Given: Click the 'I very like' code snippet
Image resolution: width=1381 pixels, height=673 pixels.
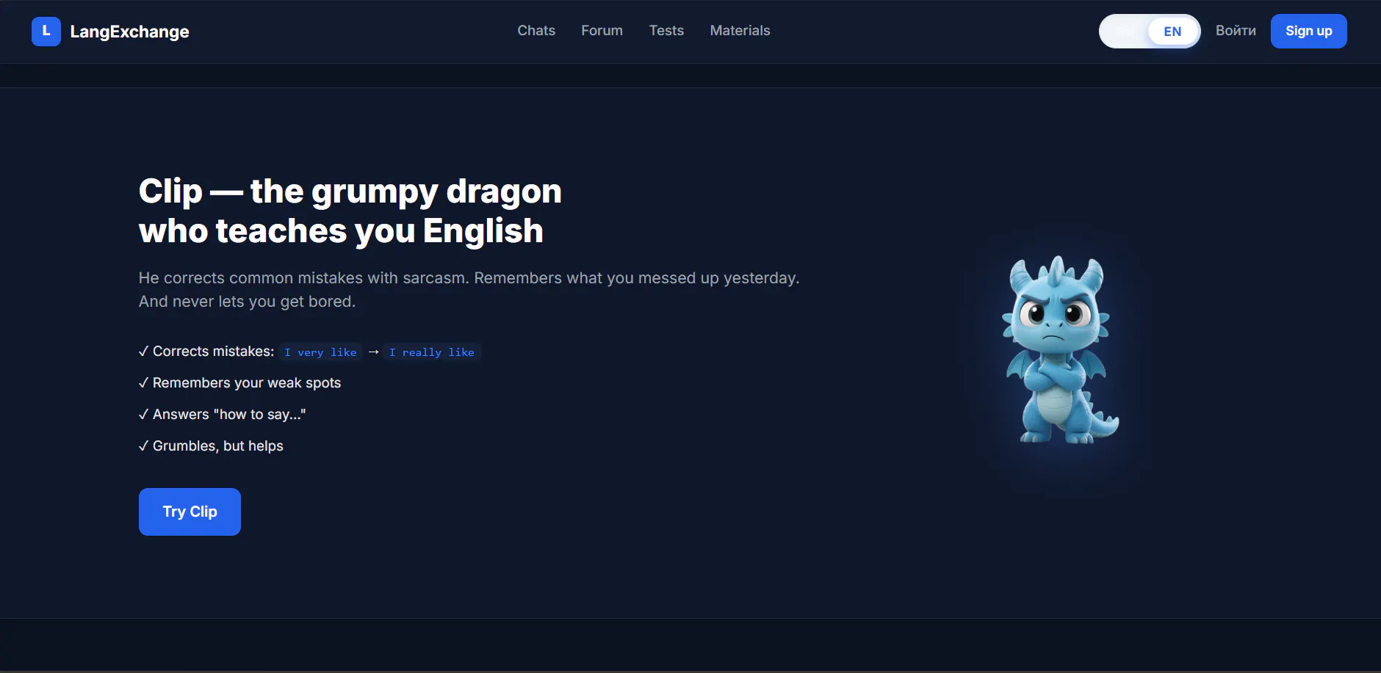Looking at the screenshot, I should pyautogui.click(x=320, y=352).
